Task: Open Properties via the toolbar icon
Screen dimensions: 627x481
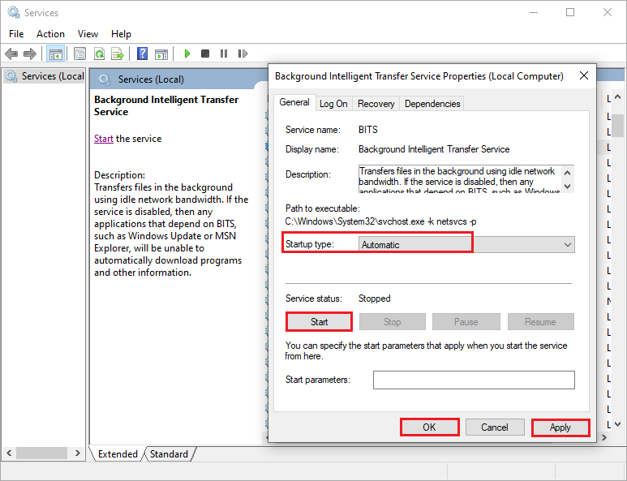Action: (79, 54)
